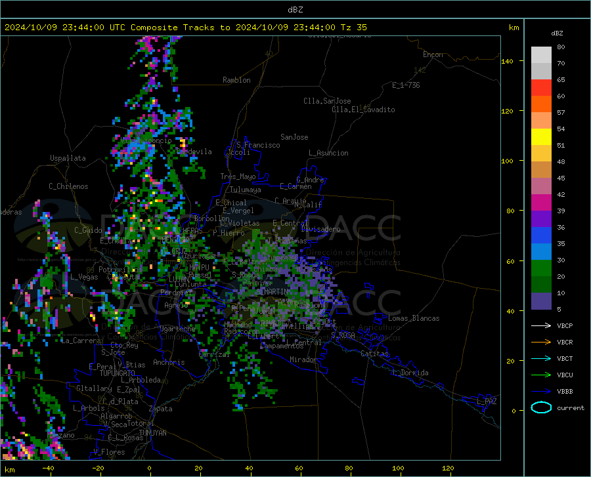This screenshot has height=477, width=591.
Task: Click the '-20' tick on the horizontal km axis
Action: tap(98, 468)
